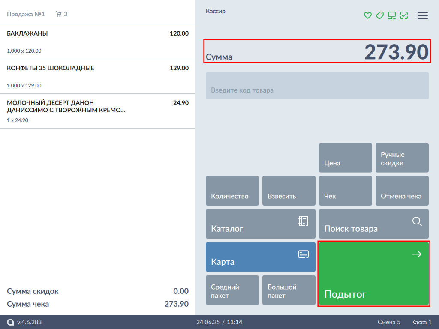Click the magnifier icon on Поиск товара

[x=417, y=221]
